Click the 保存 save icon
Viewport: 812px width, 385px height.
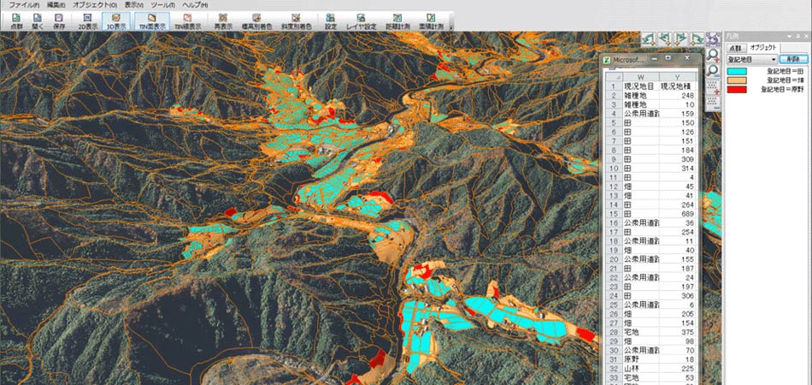(59, 21)
